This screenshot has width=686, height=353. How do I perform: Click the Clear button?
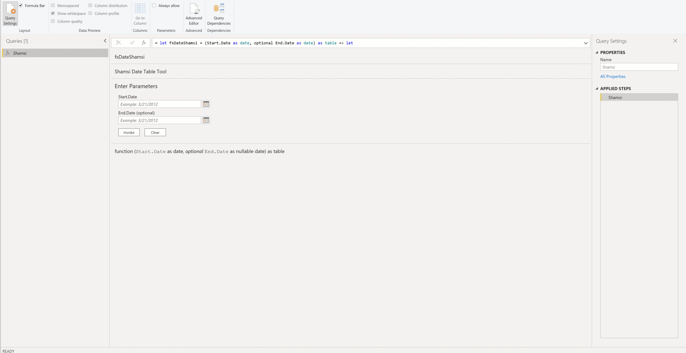[x=155, y=132]
